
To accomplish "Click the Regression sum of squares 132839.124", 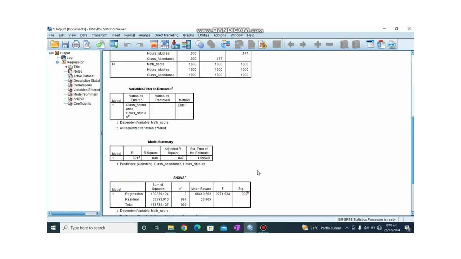I will point(160,194).
